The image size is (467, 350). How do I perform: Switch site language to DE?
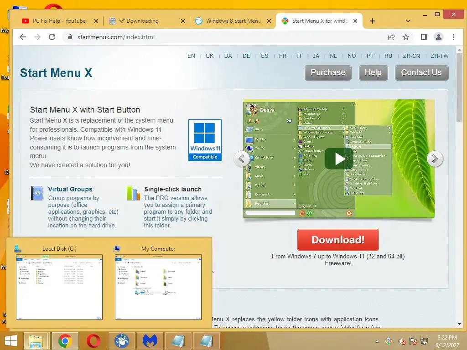coord(246,56)
